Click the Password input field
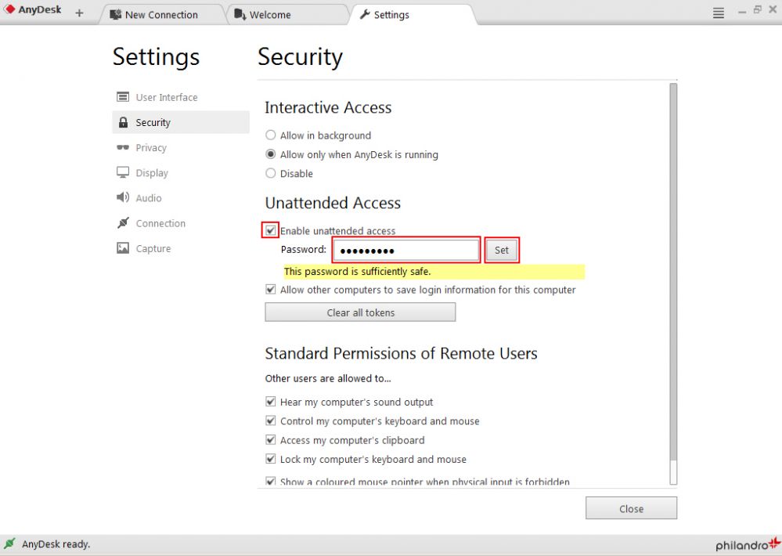The image size is (782, 556). click(406, 250)
